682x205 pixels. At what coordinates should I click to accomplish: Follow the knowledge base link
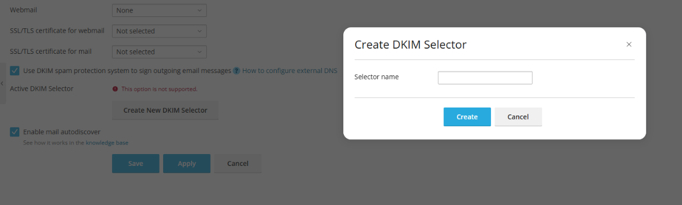pyautogui.click(x=107, y=143)
